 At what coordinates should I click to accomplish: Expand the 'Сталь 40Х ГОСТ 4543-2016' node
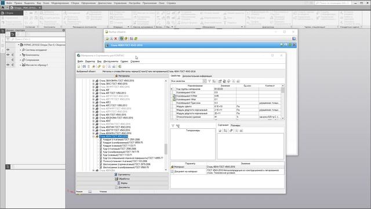point(93,115)
